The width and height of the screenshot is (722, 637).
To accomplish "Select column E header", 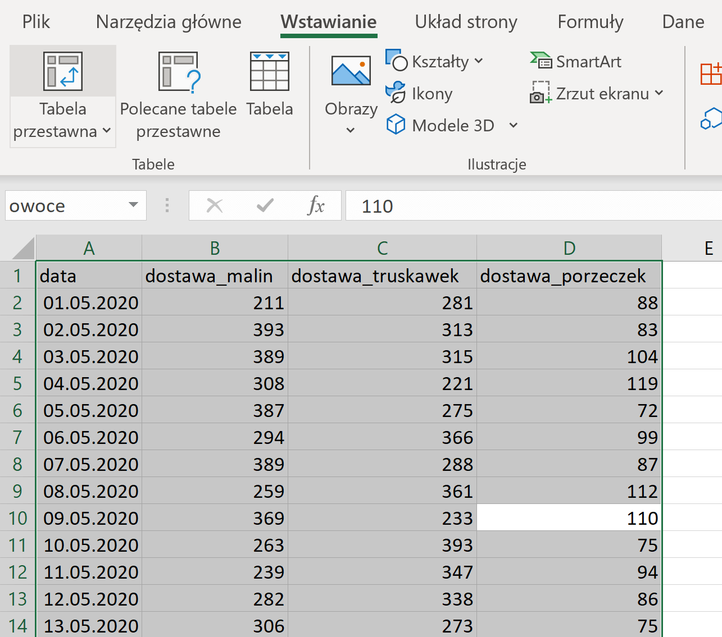I will 693,248.
